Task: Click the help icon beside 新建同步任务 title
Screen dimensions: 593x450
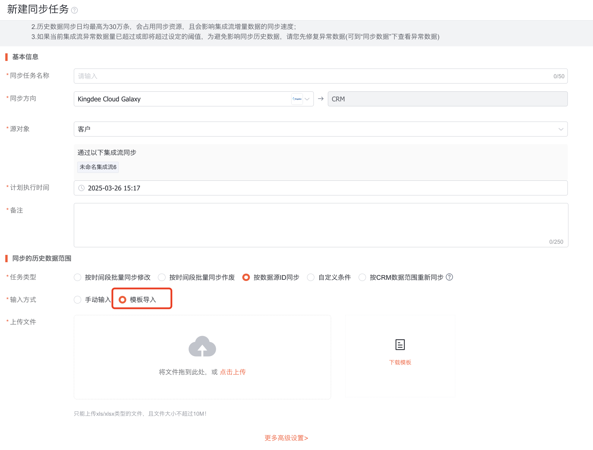Action: click(75, 10)
